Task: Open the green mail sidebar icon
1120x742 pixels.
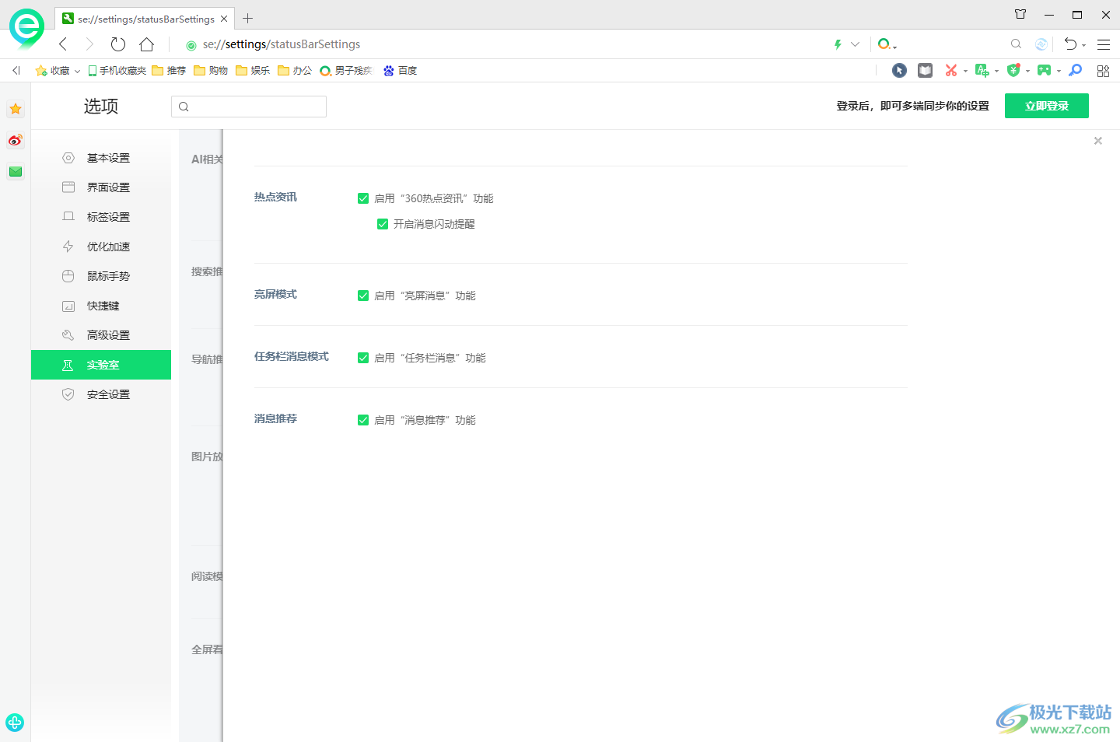Action: [16, 171]
